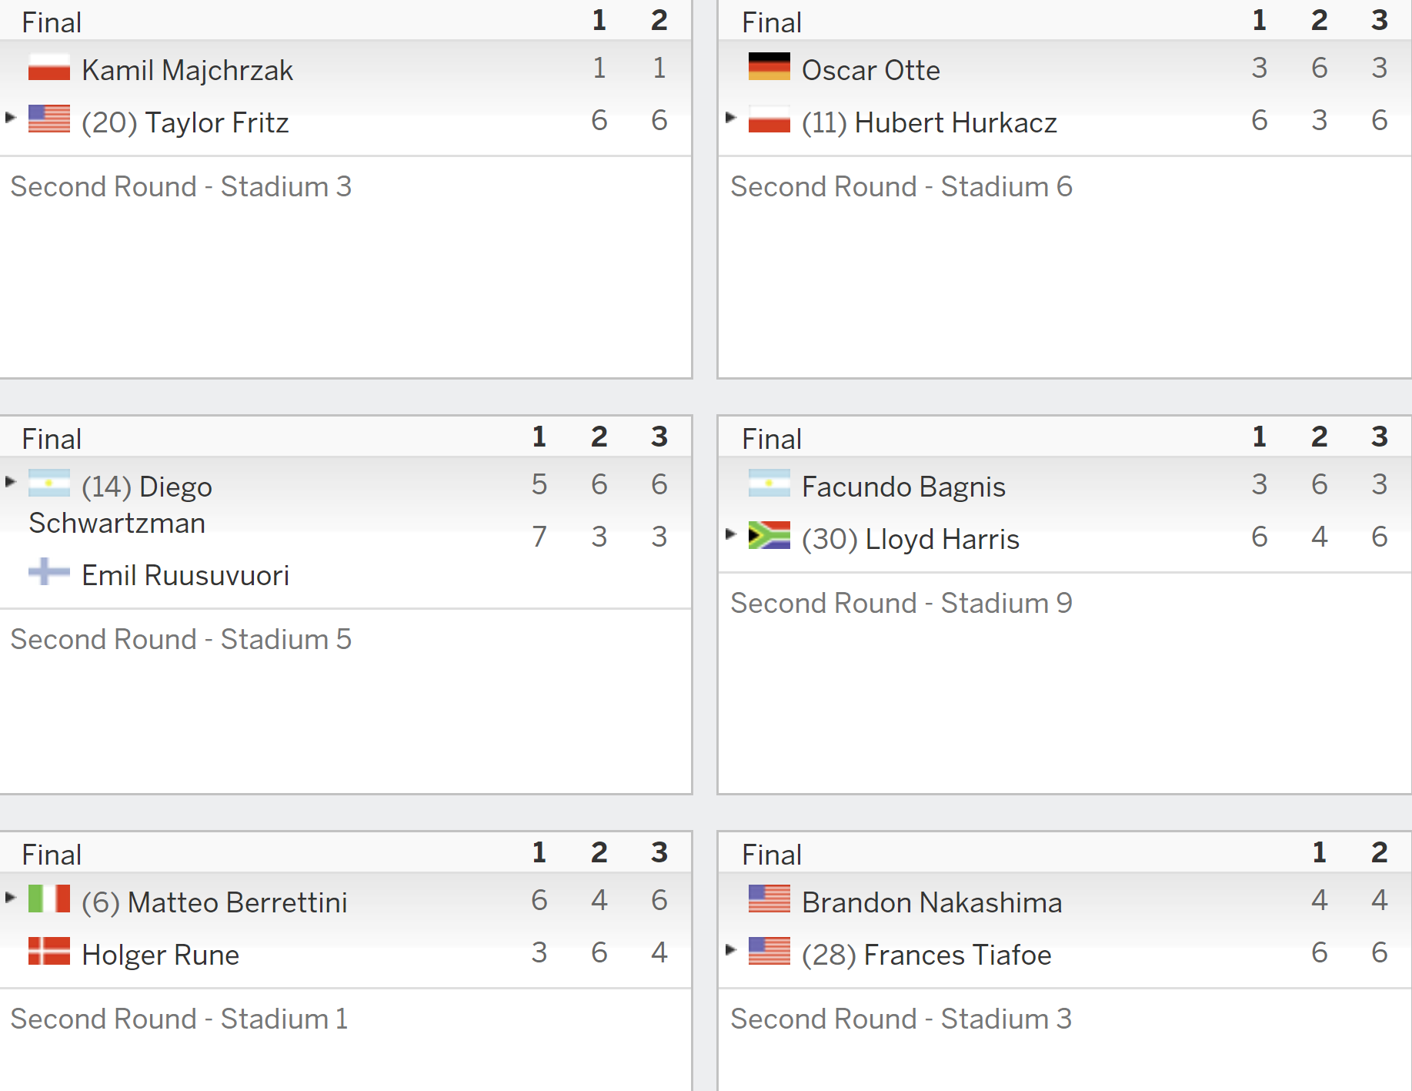Click Second Round - Stadium 9 label
This screenshot has height=1091, width=1412.
pyautogui.click(x=901, y=603)
